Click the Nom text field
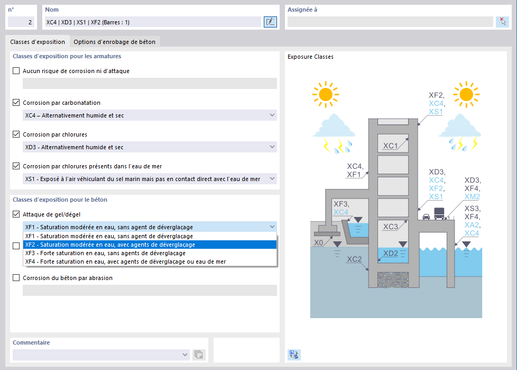The width and height of the screenshot is (517, 370). [153, 22]
